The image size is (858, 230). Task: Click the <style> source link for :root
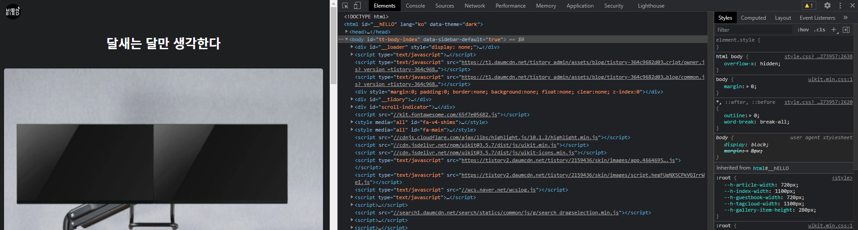point(842,178)
